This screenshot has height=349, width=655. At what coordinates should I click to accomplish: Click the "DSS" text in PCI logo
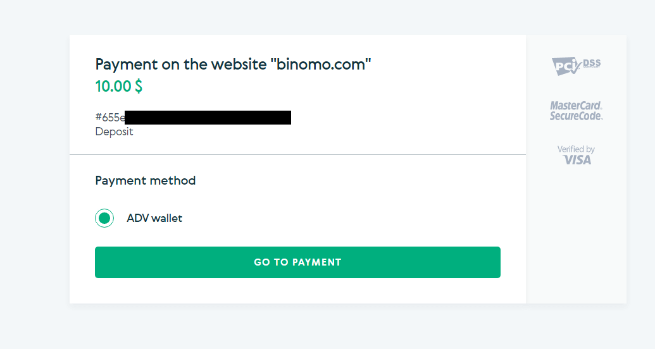(591, 63)
